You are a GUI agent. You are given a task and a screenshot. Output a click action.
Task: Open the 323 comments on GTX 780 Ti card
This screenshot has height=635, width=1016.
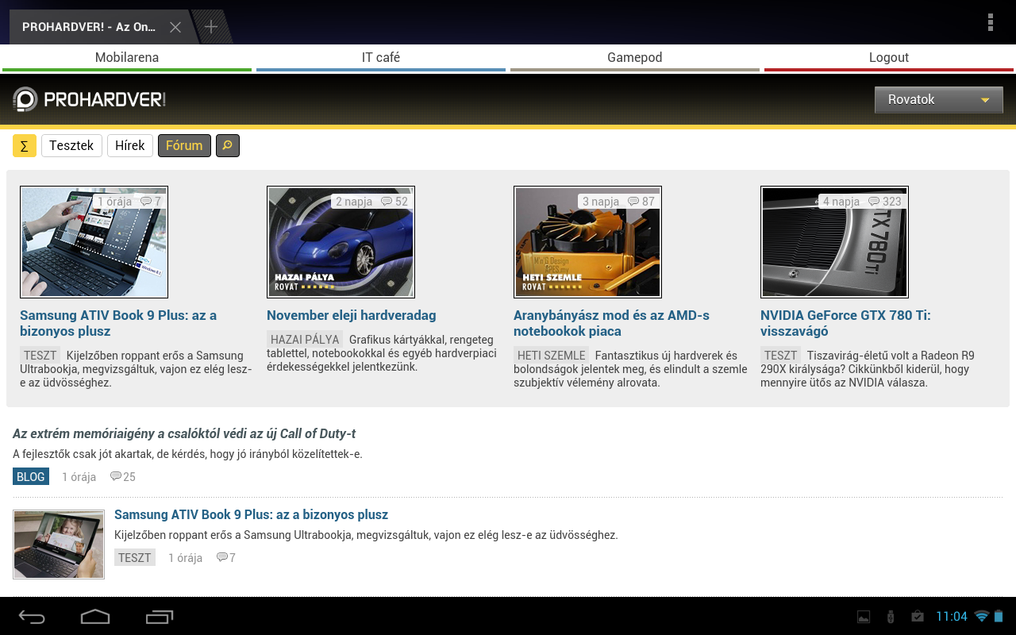885,202
